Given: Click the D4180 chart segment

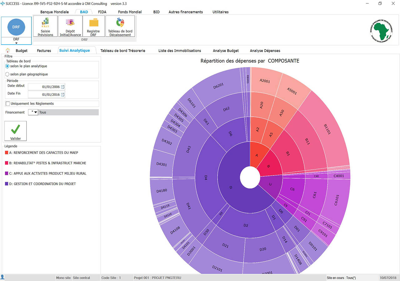Looking at the screenshot, I should tap(162, 191).
